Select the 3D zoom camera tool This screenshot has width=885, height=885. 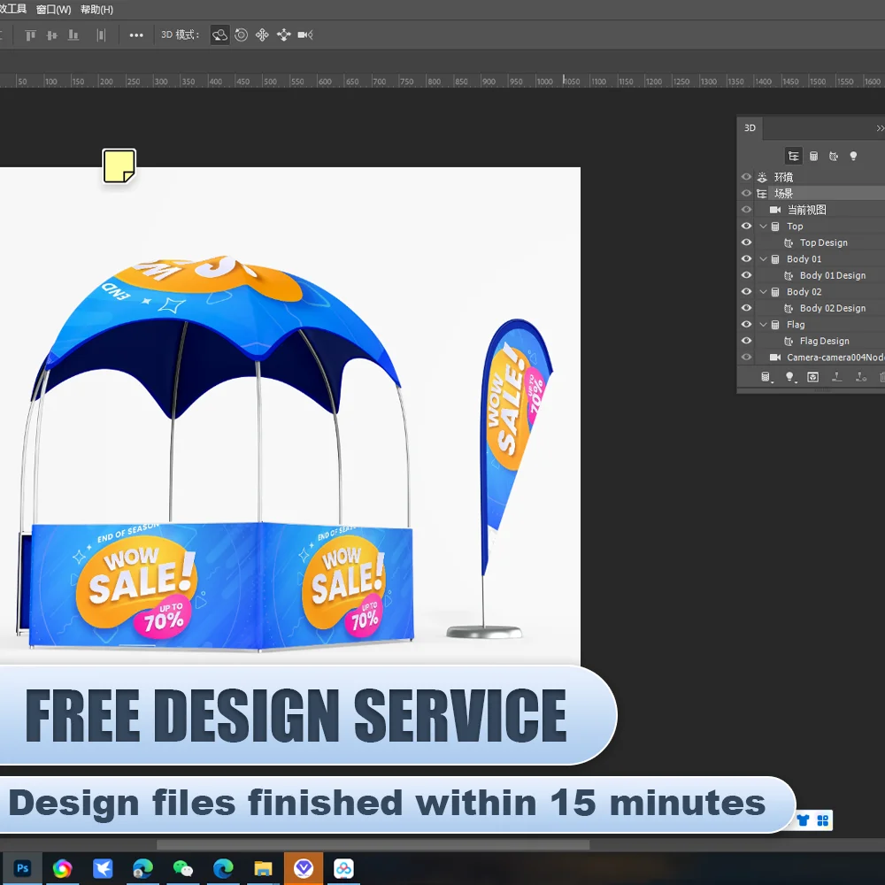(304, 35)
